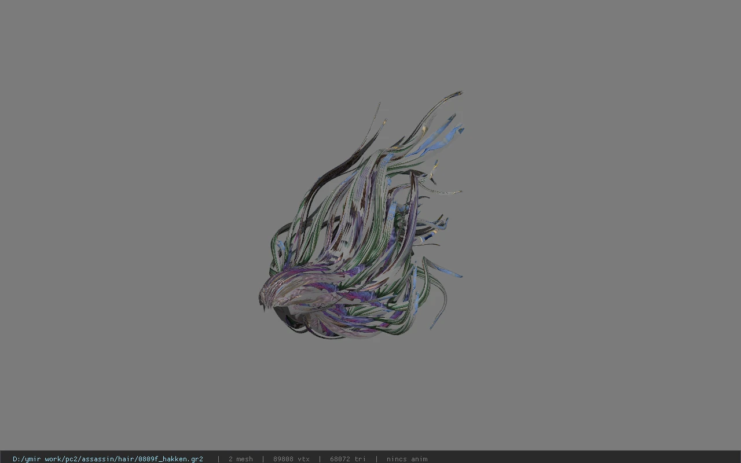Select the "D:/ymir work" segment of the path
Screen dimensions: 741x463
(37, 459)
